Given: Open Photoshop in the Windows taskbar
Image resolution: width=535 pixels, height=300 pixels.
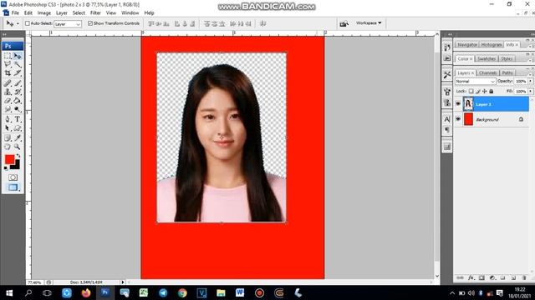Looking at the screenshot, I should coord(105,292).
